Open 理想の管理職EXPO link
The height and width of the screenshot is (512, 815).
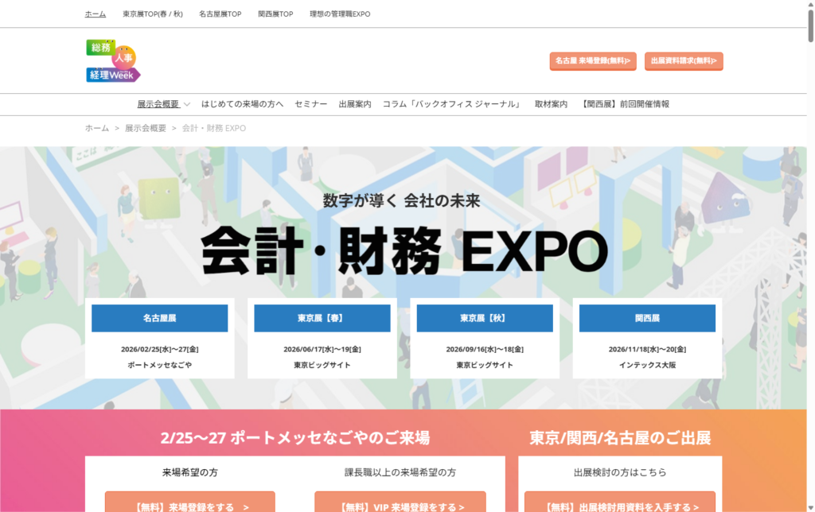[340, 14]
